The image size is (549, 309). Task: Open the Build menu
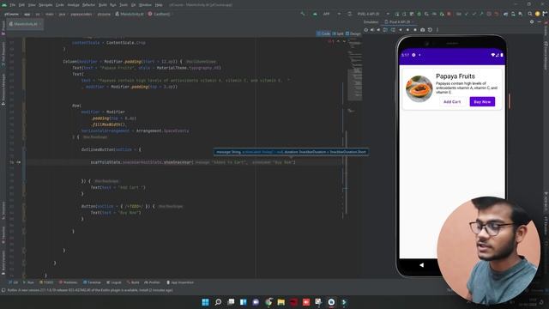click(x=103, y=5)
